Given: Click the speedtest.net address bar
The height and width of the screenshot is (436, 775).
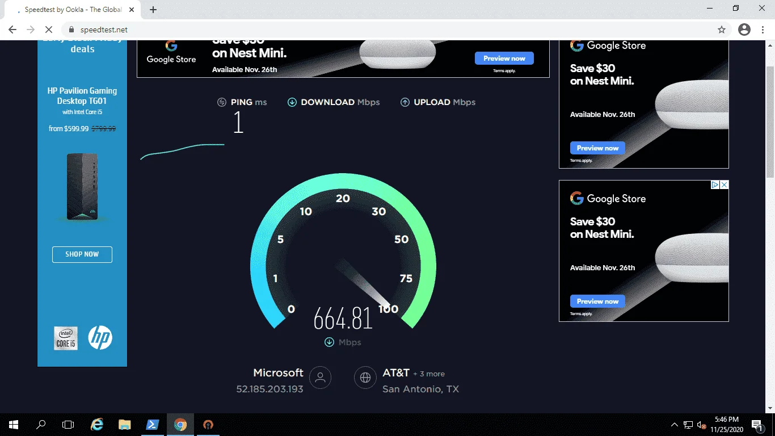Looking at the screenshot, I should [x=391, y=30].
